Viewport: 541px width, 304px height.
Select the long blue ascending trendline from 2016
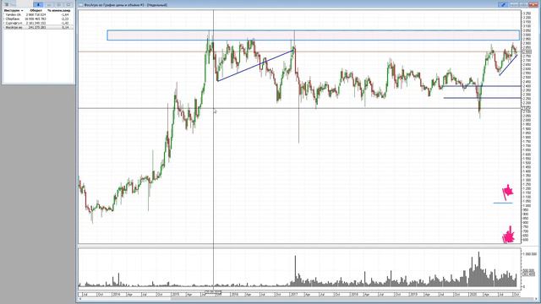point(255,66)
